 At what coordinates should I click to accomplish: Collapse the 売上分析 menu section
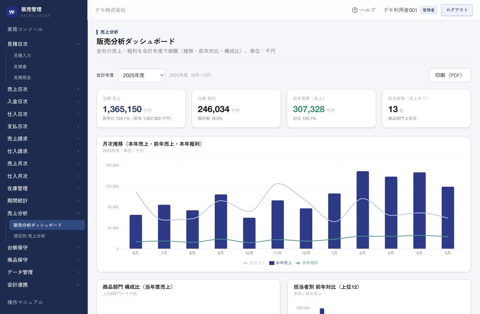click(44, 213)
